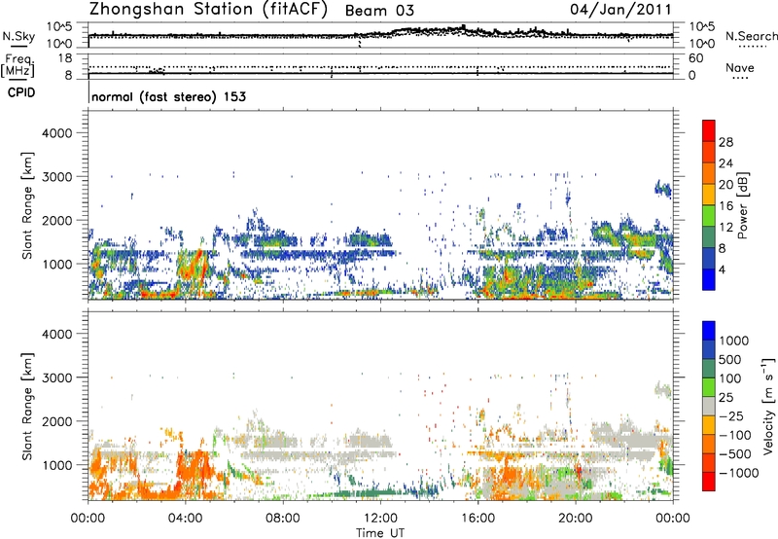Click the "Zhongshan Station (fitACF)" plot title
Image resolution: width=778 pixels, height=539 pixels.
pos(208,10)
